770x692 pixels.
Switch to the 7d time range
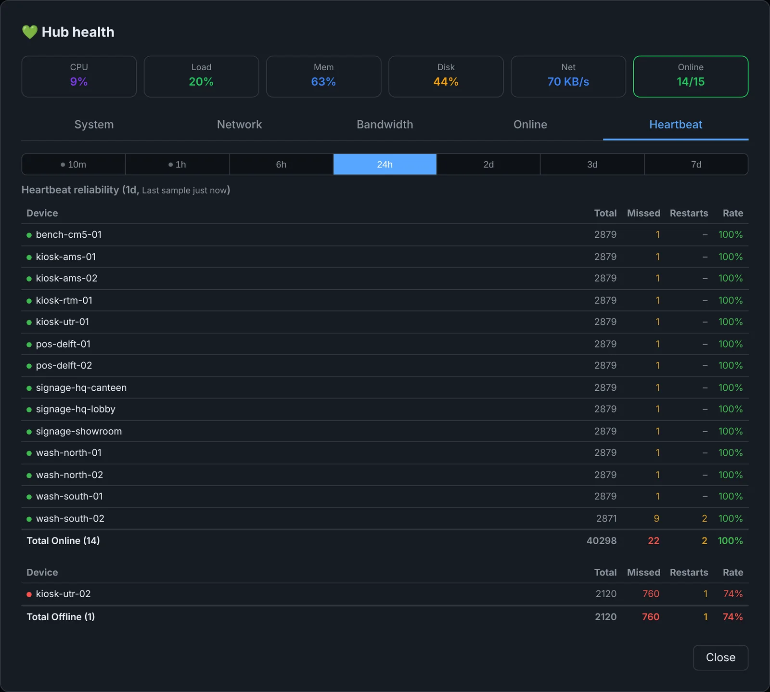click(696, 165)
